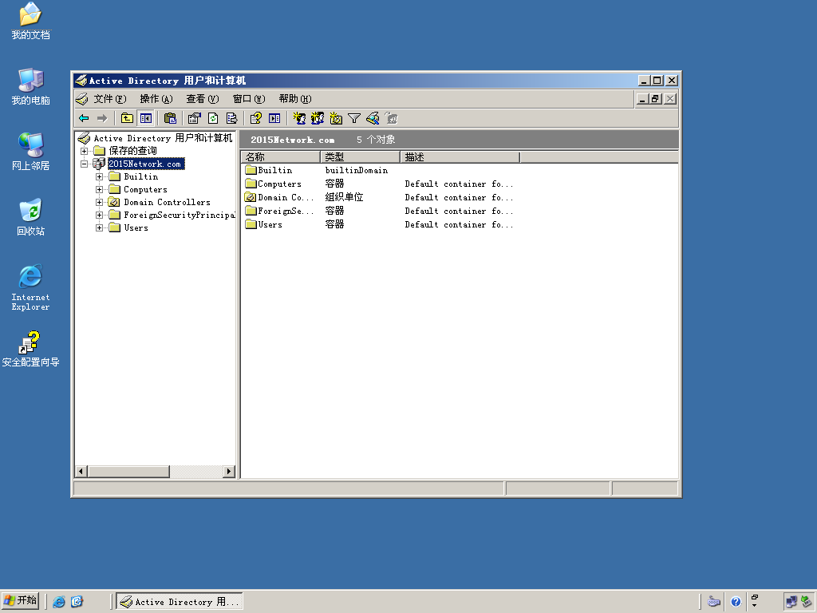Expand the ForeignSecurityPrincipals tree node

(x=99, y=215)
